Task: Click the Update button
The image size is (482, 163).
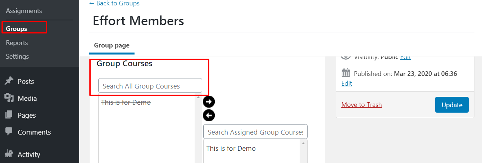Action: (452, 105)
